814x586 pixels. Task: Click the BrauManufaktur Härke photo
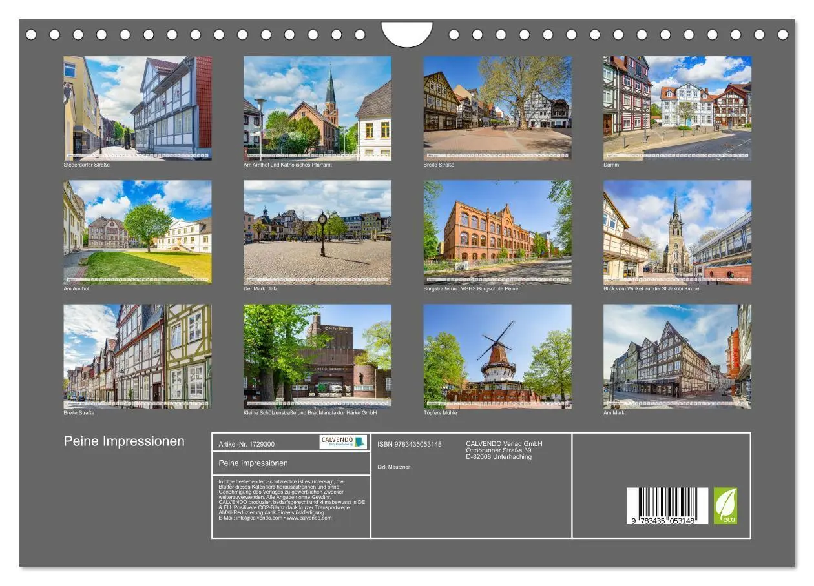click(317, 356)
